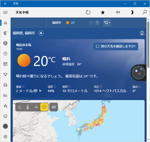Open the radar maps sidebar icon
Screen dimensions: 150x142
(x=5, y=33)
